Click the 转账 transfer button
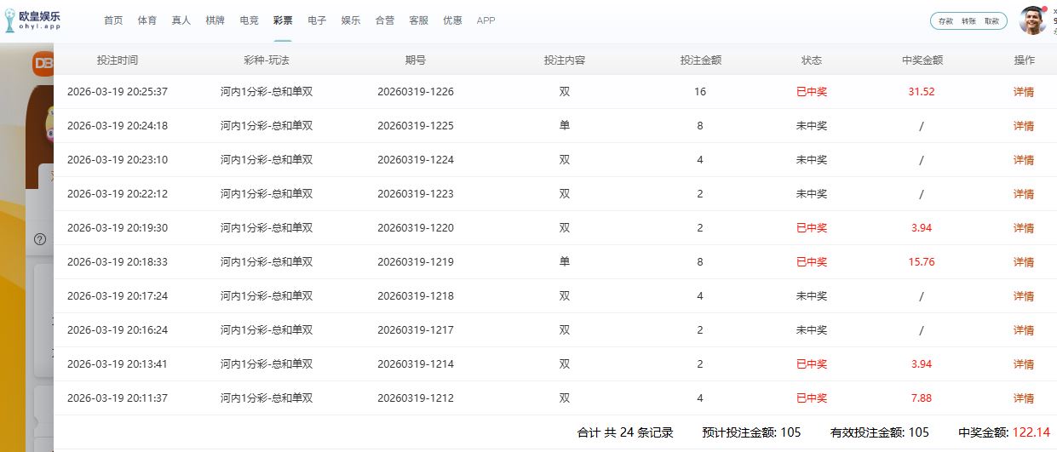This screenshot has width=1057, height=452. (x=968, y=21)
